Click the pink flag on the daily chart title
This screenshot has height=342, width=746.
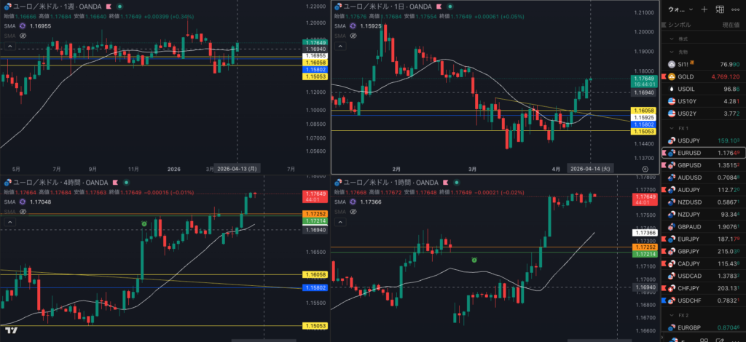(x=439, y=7)
